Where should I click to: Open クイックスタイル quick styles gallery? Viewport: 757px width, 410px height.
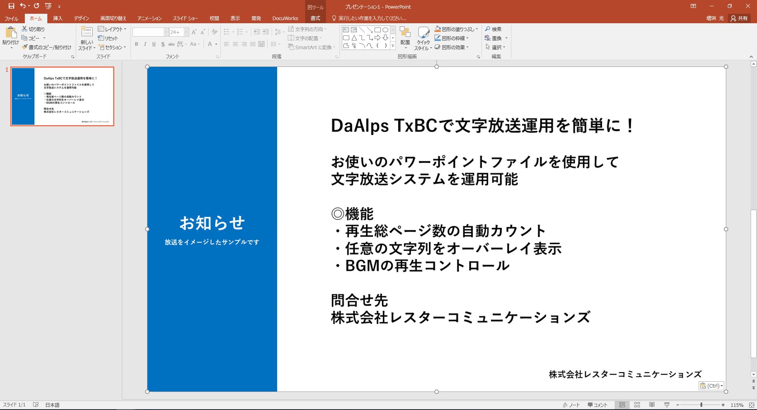(423, 39)
